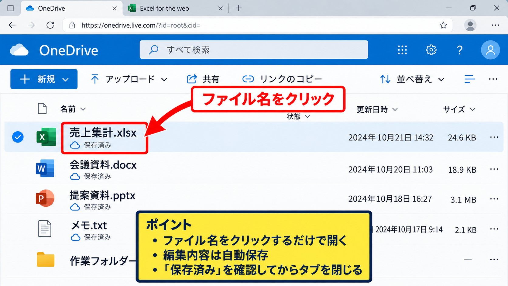Image resolution: width=508 pixels, height=286 pixels.
Task: Click 保存済み status under メモ.txt
Action: [x=91, y=237]
